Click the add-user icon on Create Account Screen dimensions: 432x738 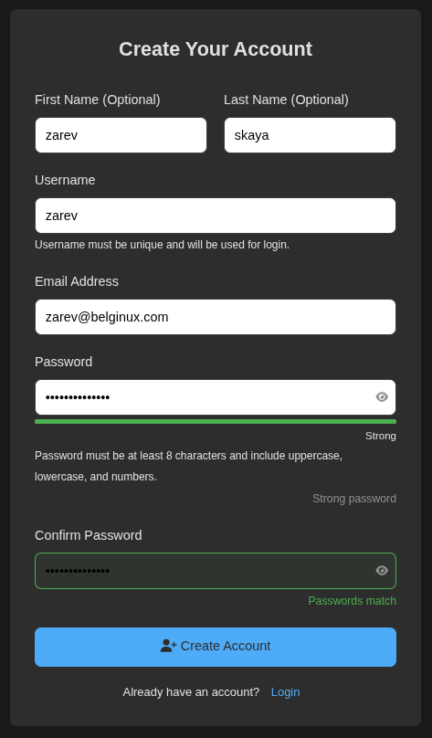[x=168, y=646]
